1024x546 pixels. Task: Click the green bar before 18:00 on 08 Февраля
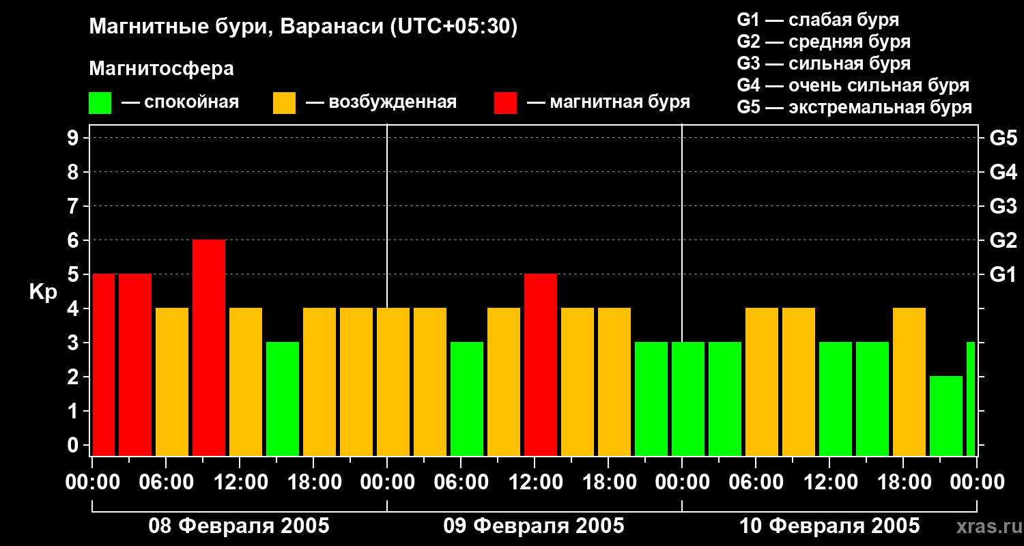283,399
